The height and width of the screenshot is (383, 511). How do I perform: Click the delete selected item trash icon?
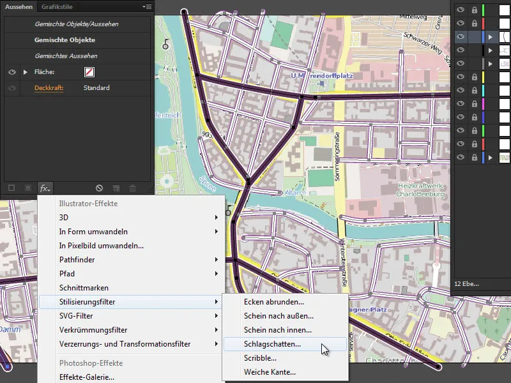(x=132, y=188)
